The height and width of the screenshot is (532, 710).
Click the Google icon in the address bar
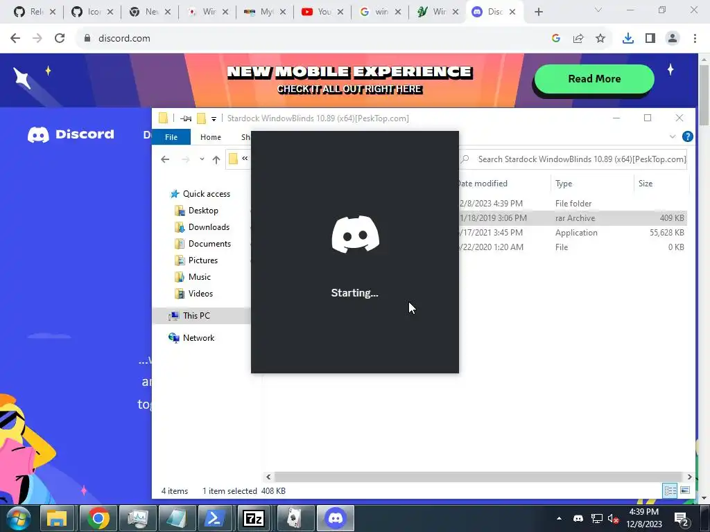pos(556,39)
